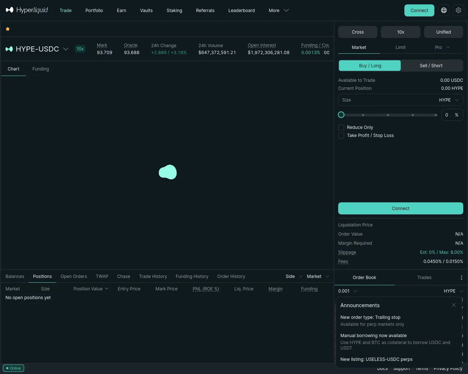This screenshot has height=374, width=468.
Task: Open order book three-dot options menu
Action: pyautogui.click(x=461, y=278)
